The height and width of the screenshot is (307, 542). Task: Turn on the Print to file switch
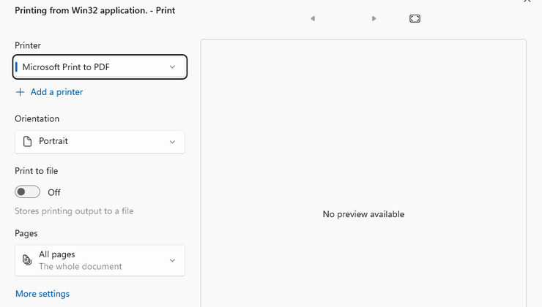(28, 192)
